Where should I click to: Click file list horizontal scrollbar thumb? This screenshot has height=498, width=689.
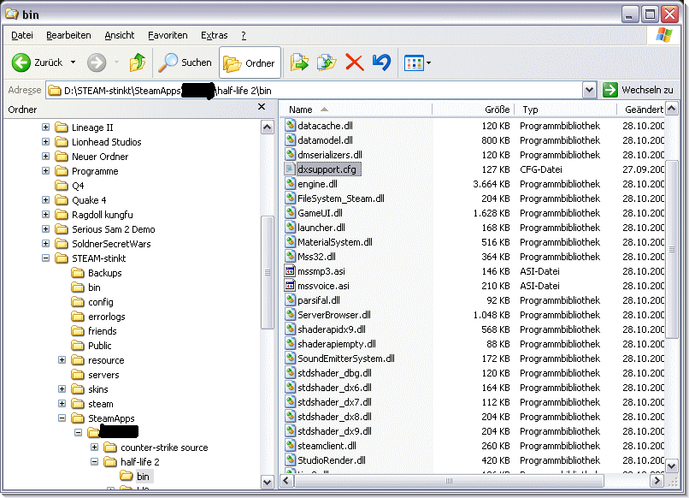click(449, 481)
